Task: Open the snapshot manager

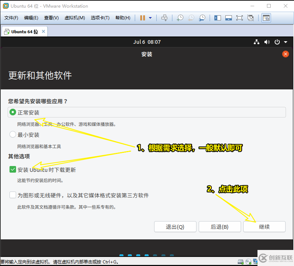Action: (202, 18)
